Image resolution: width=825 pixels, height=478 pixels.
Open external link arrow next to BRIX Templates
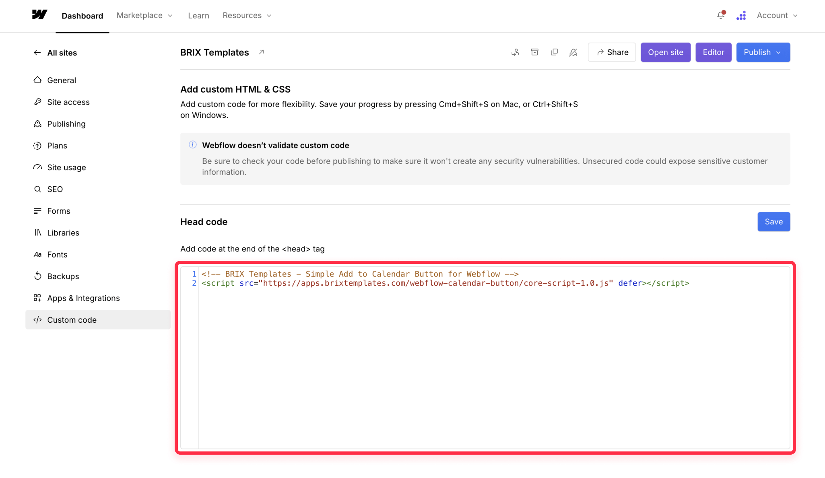click(261, 52)
